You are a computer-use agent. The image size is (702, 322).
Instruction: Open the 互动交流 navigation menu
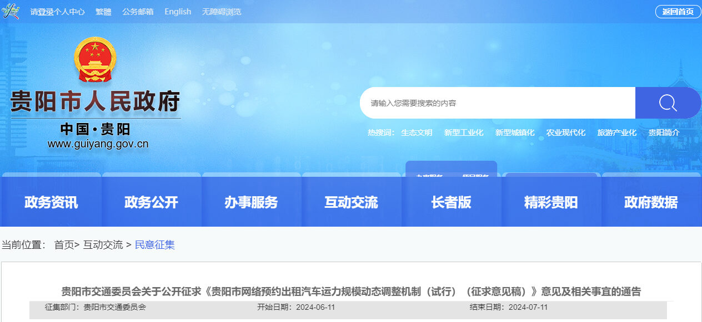pos(352,202)
